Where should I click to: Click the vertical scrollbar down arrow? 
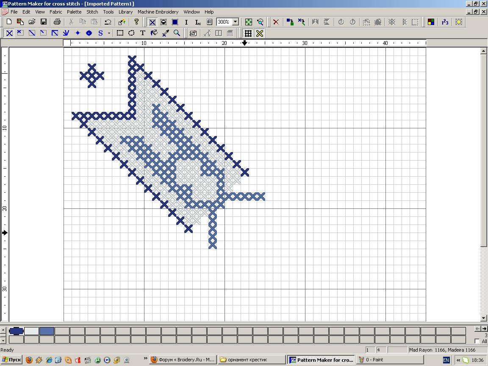(484, 318)
